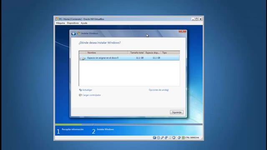Sort by the Tamaño total column header
The width and height of the screenshot is (267, 150).
pos(136,53)
